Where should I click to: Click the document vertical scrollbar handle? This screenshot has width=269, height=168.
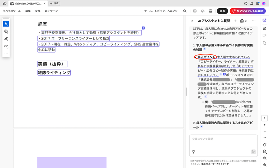click(187, 91)
